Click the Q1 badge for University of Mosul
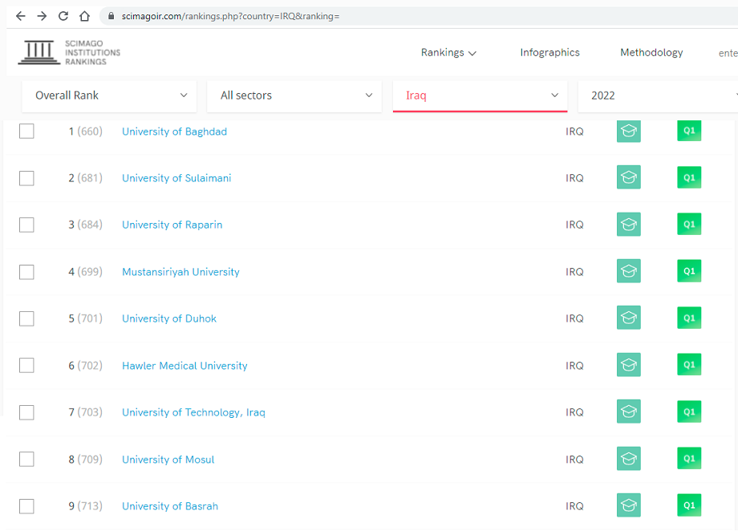This screenshot has width=738, height=531. point(689,458)
